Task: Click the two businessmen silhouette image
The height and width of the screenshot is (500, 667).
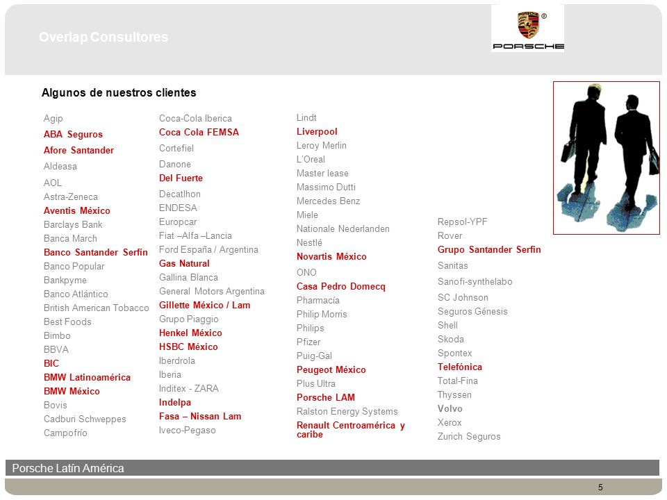Action: 606,158
